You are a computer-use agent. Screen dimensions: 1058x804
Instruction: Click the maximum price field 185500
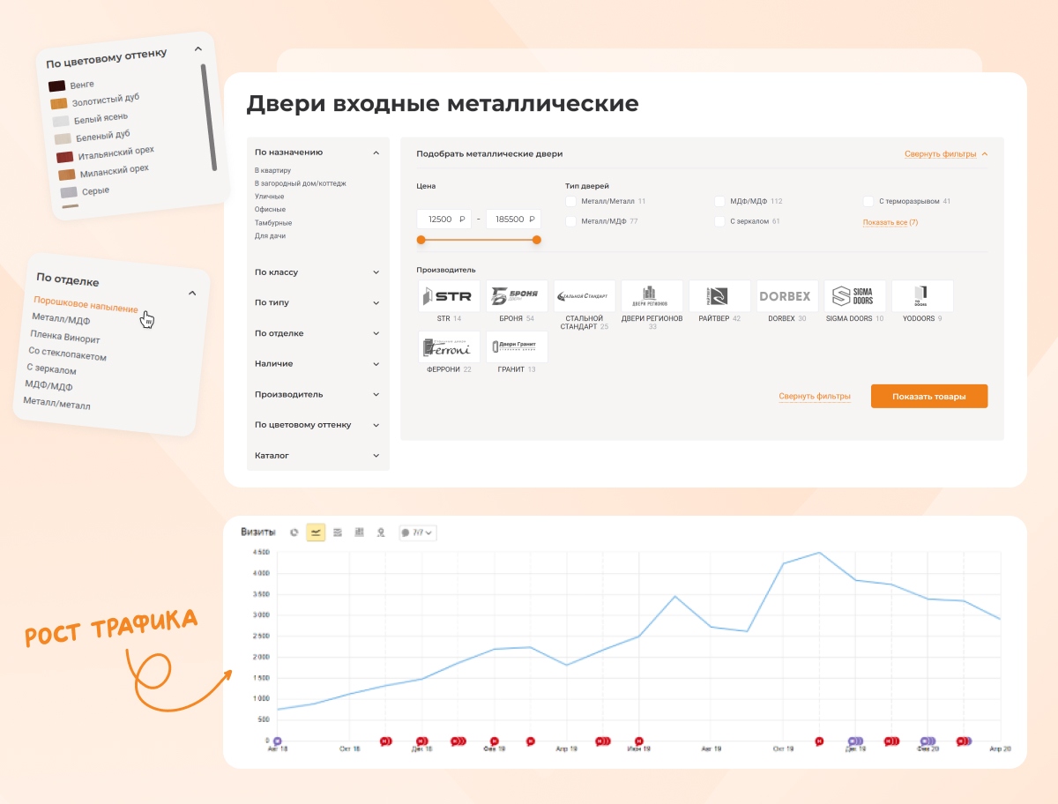[x=513, y=219]
